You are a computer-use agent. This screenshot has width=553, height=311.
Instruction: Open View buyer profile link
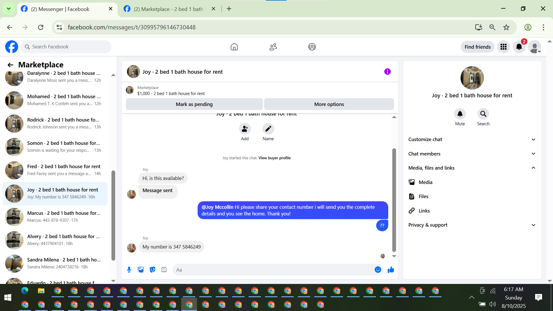[274, 158]
